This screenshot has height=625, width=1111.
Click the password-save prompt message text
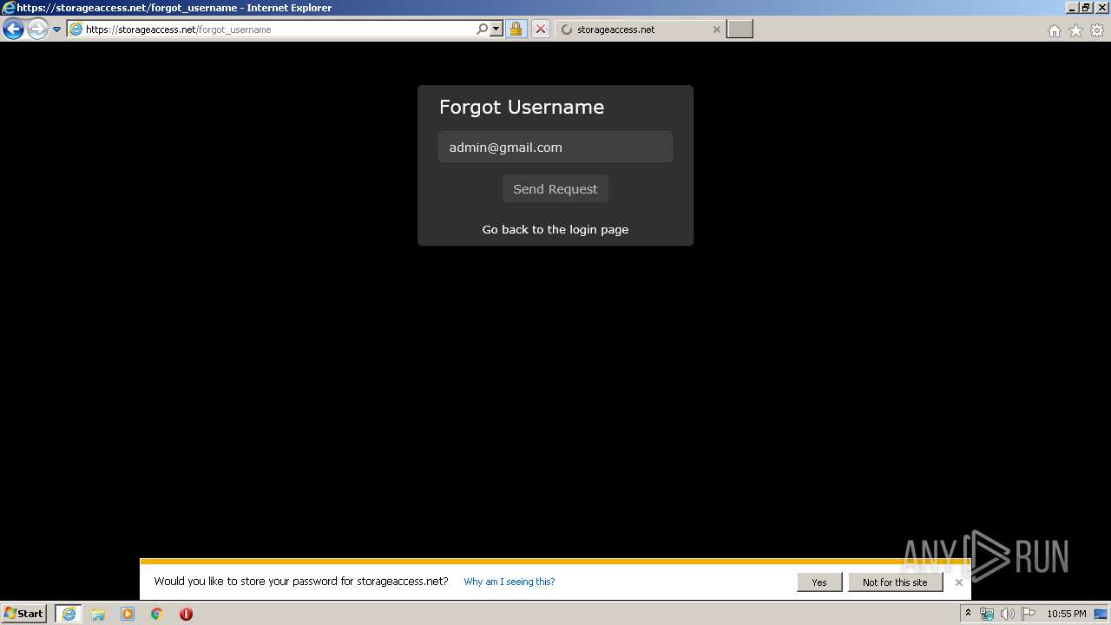[301, 582]
